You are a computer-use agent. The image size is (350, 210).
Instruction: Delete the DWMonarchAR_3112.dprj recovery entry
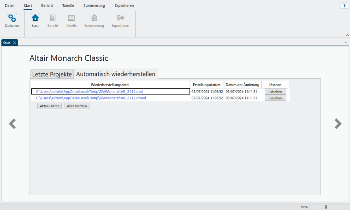point(275,92)
